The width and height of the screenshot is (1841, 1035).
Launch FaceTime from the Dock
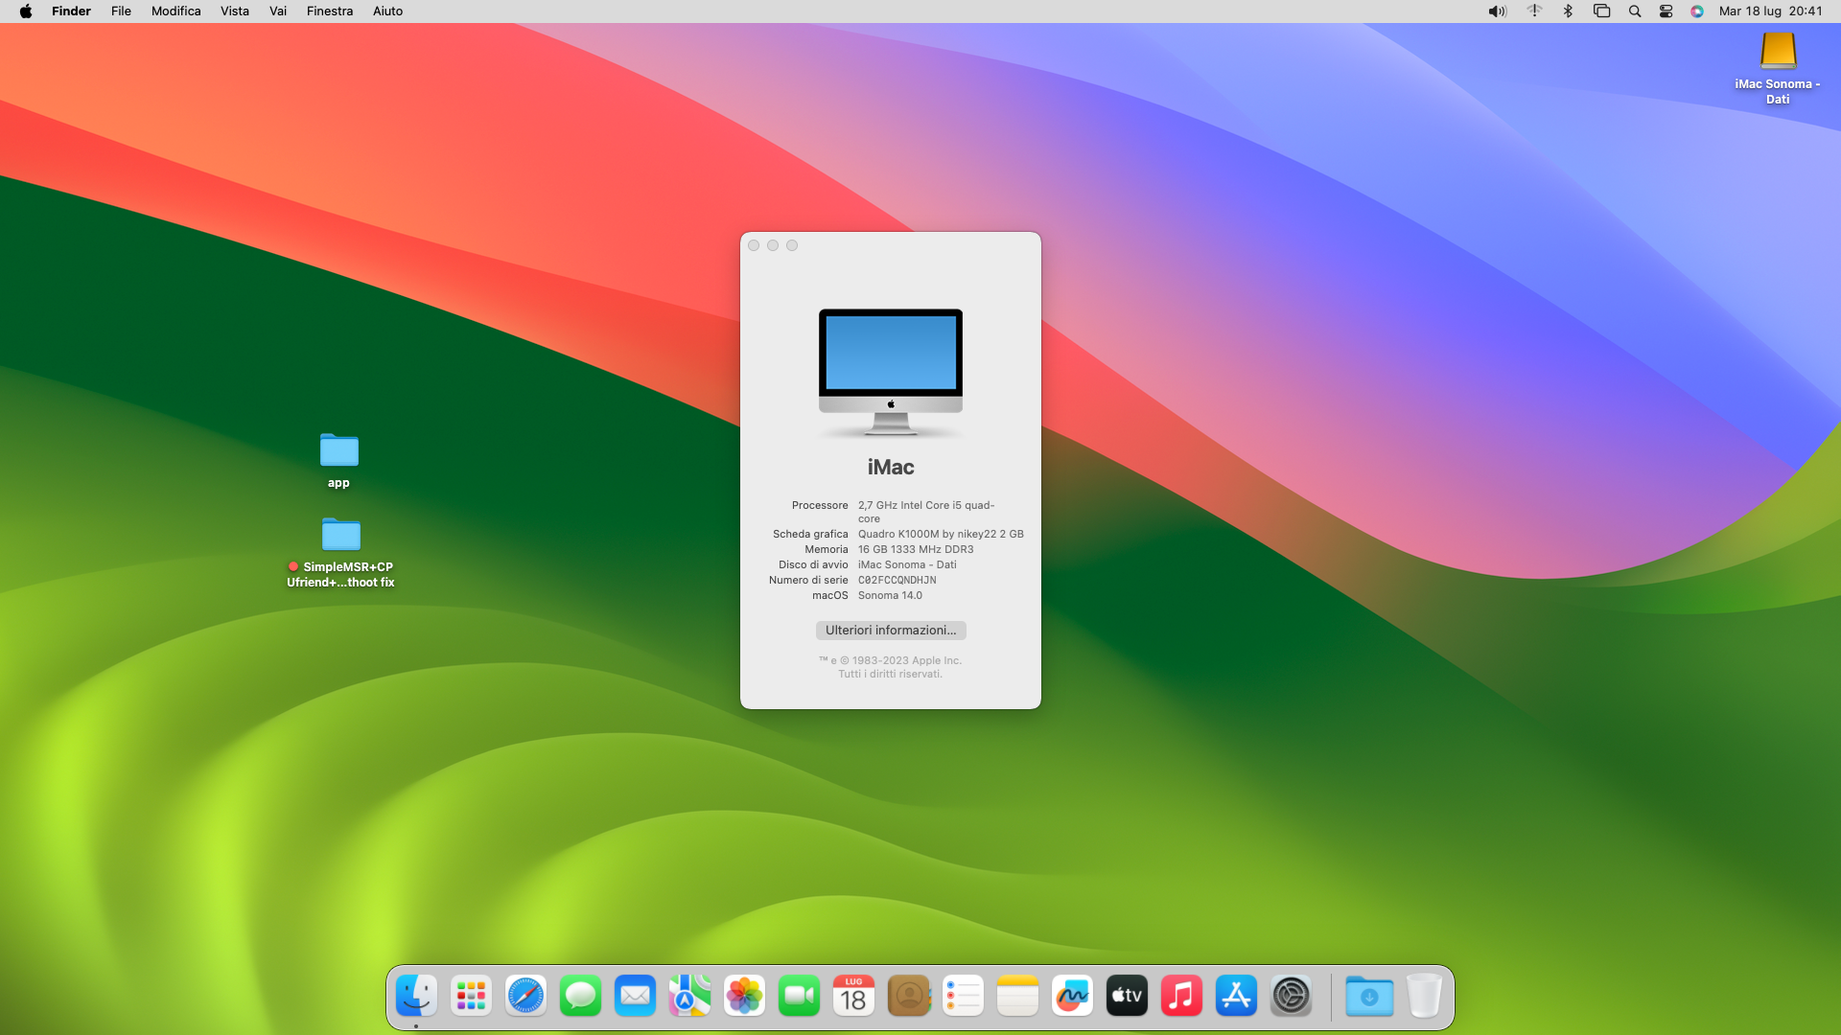[799, 997]
